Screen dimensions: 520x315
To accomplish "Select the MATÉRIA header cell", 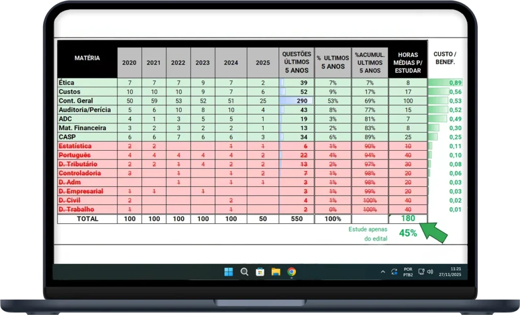I will (x=87, y=58).
